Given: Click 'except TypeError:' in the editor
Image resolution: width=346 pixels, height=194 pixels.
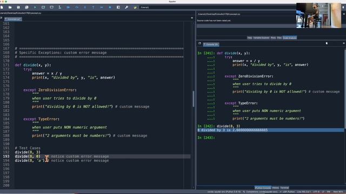Looking at the screenshot, I should (x=41, y=119).
